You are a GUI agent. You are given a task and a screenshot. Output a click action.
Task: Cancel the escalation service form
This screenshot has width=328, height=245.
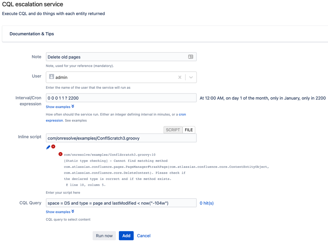143,235
